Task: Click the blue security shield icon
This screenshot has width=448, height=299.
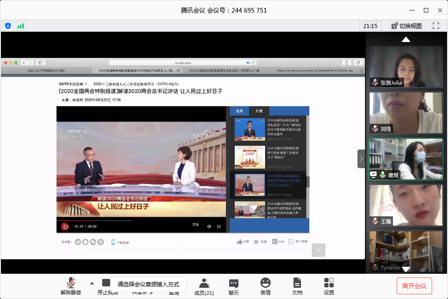Action: [x=8, y=26]
